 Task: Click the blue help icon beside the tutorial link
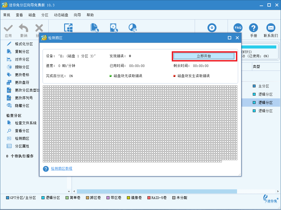coord(46,169)
